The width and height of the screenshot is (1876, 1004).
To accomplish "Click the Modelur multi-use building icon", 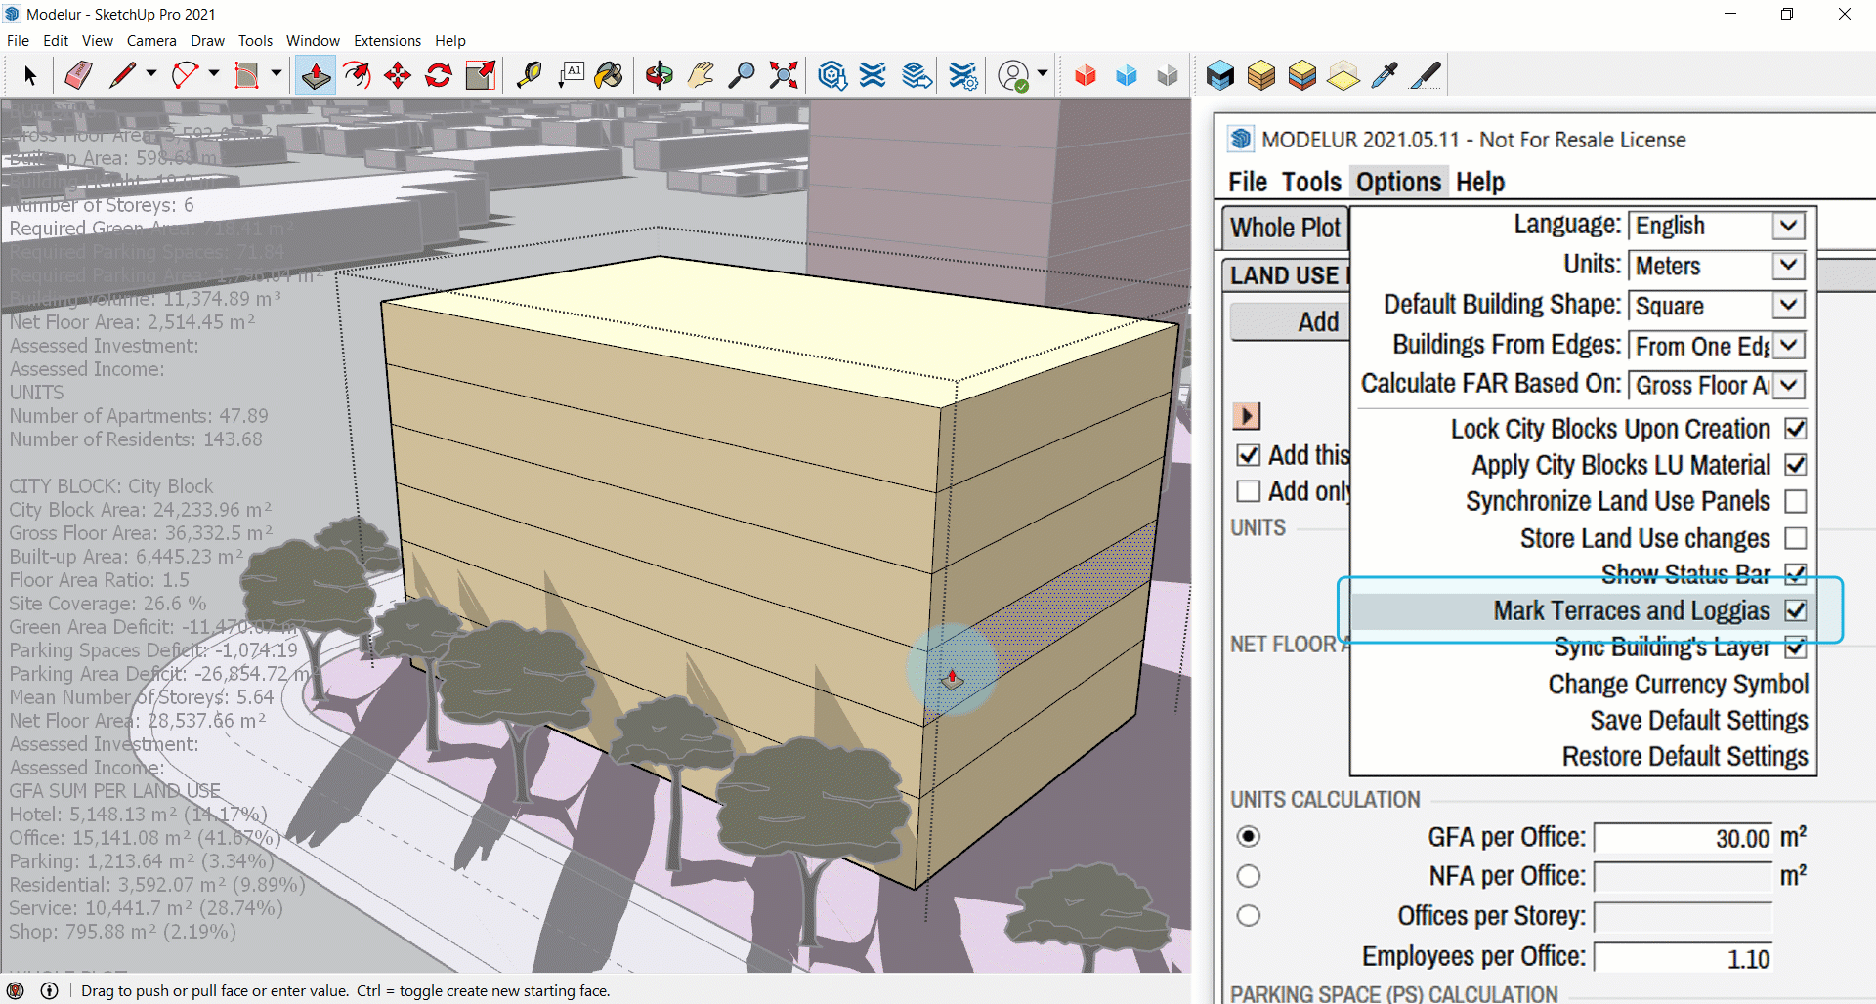I will tap(1302, 75).
